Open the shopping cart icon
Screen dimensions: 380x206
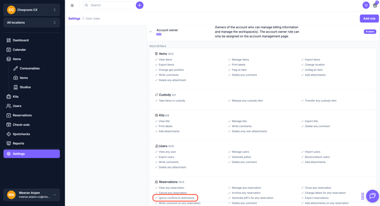[x=366, y=5]
